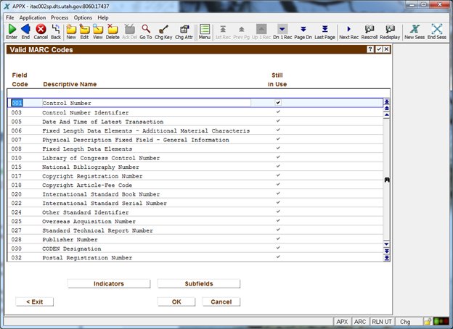Click the Cancel toolbar icon
The height and width of the screenshot is (329, 453).
[41, 30]
